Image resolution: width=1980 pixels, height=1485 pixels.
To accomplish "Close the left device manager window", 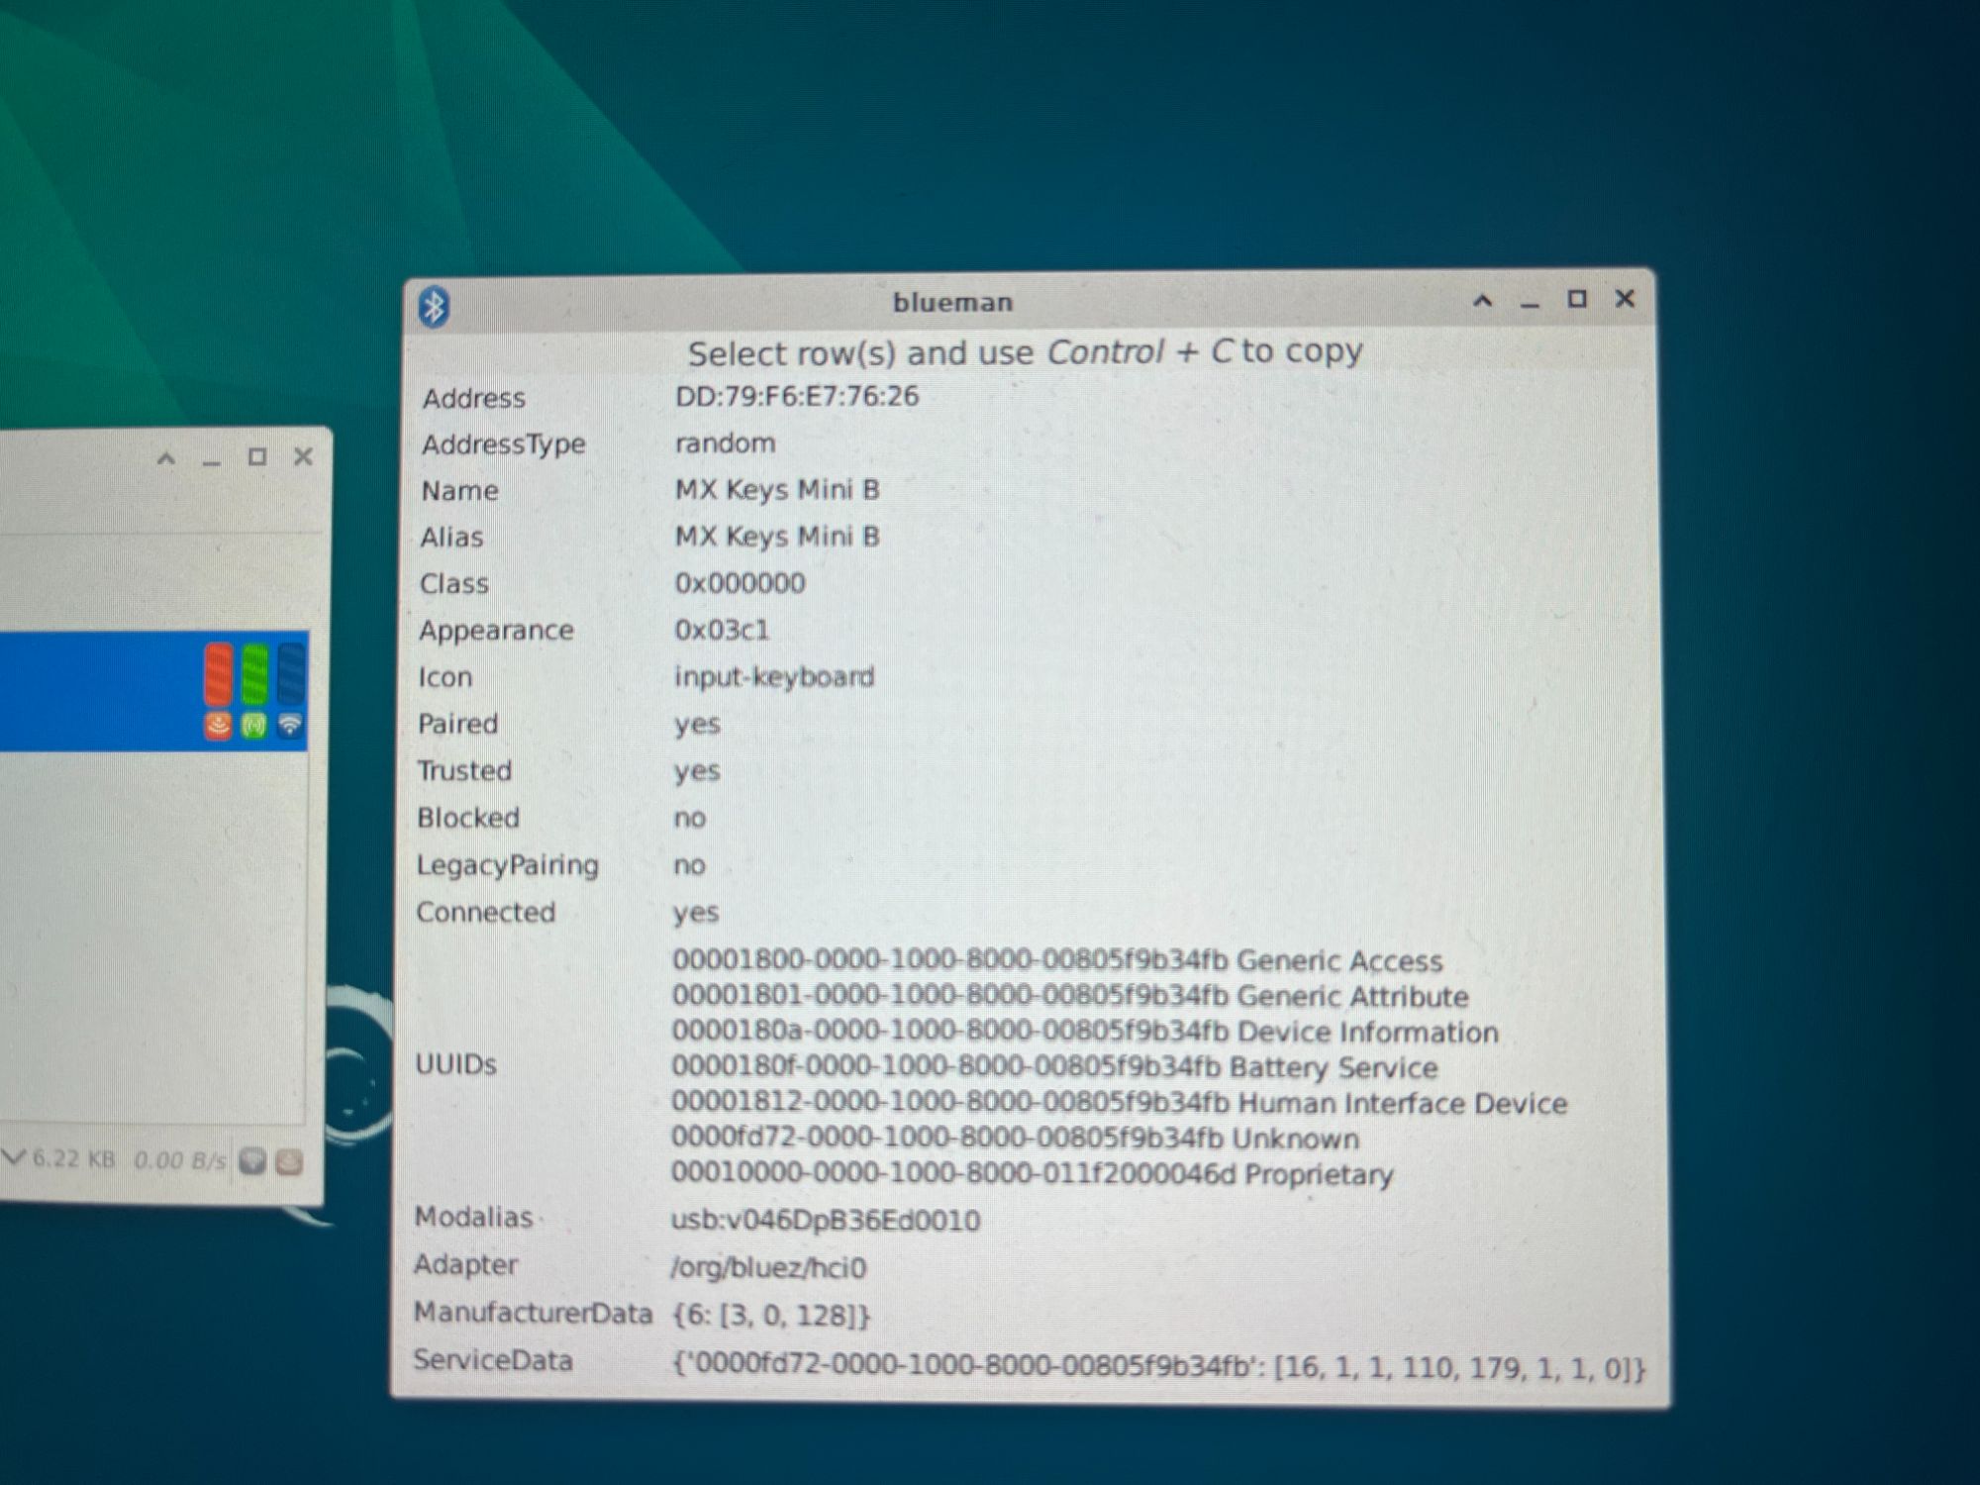I will 303,456.
